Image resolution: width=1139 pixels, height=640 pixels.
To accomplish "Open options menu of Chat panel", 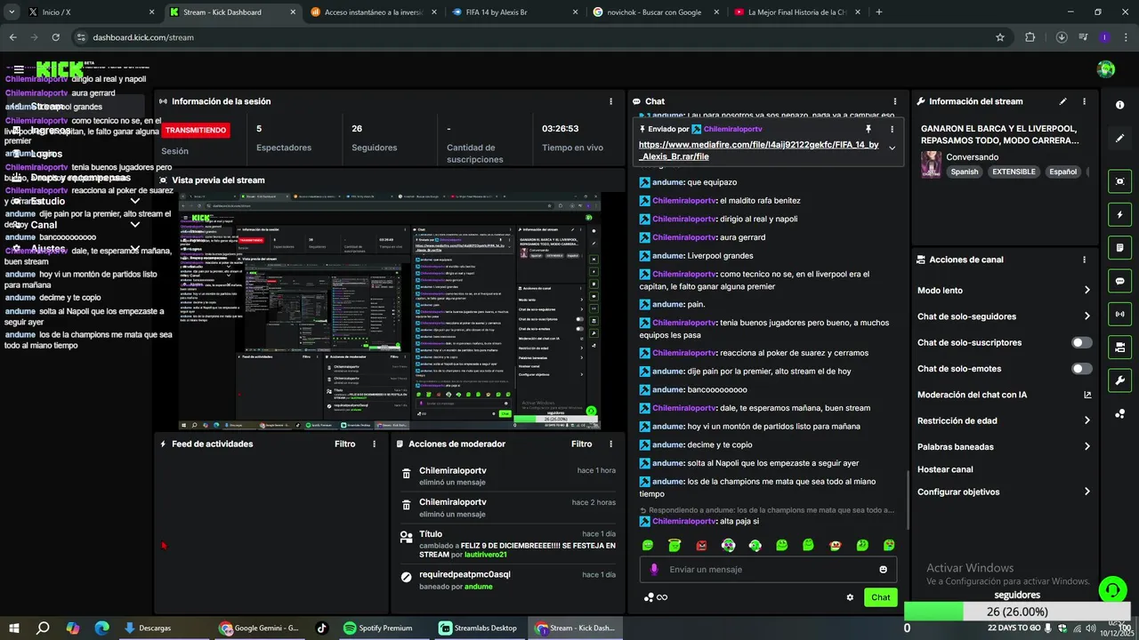I will (894, 101).
